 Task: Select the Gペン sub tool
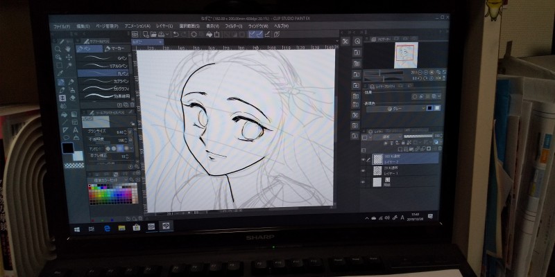103,57
